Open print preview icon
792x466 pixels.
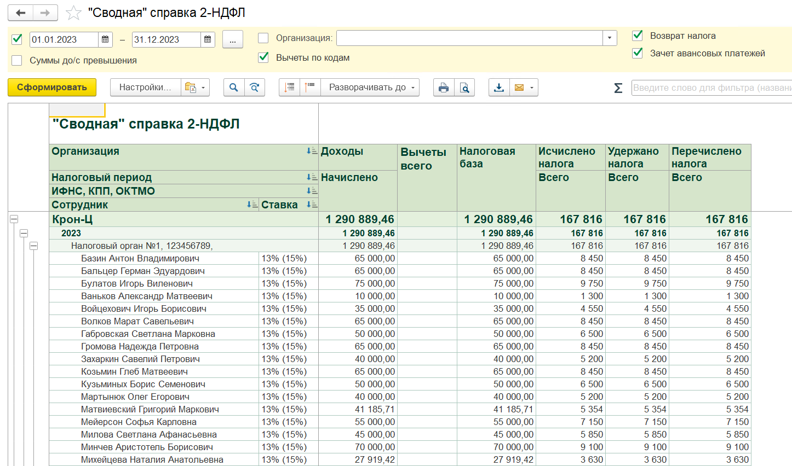(464, 88)
